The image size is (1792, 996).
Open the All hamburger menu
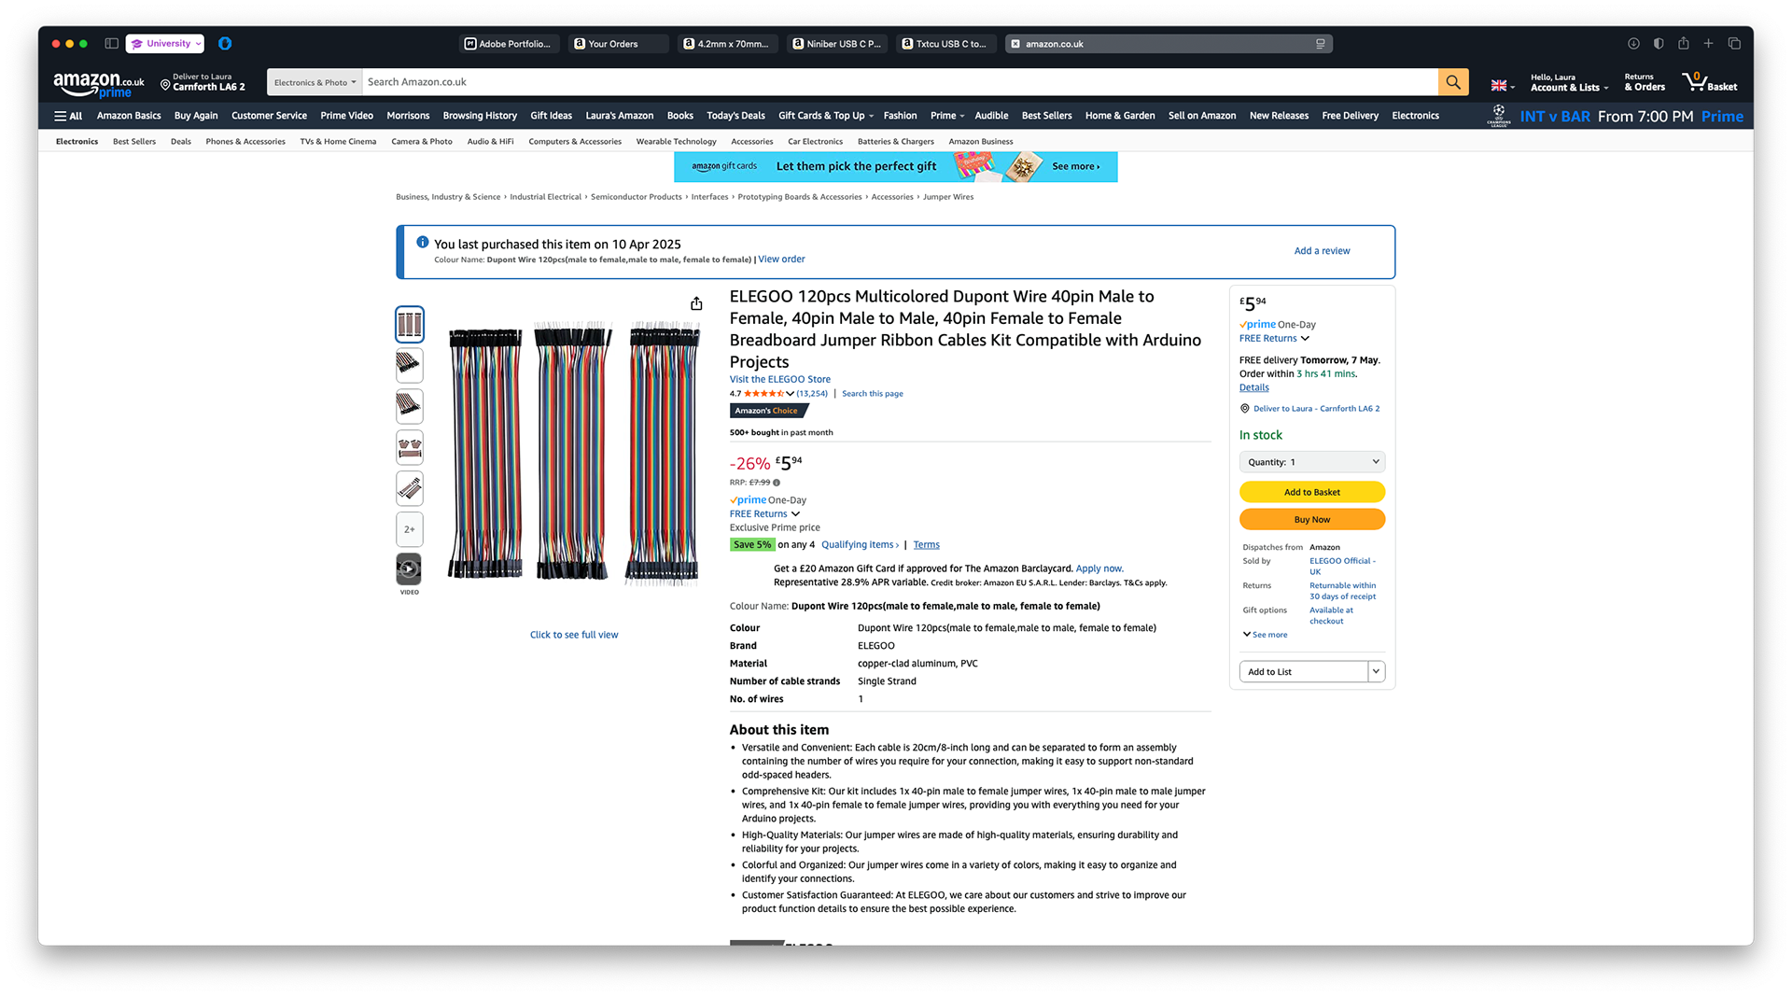68,116
